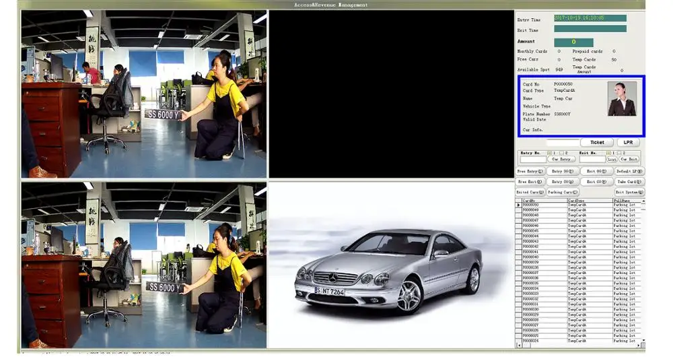Select Exit No. radio option 1
The height and width of the screenshot is (359, 673).
[608, 153]
